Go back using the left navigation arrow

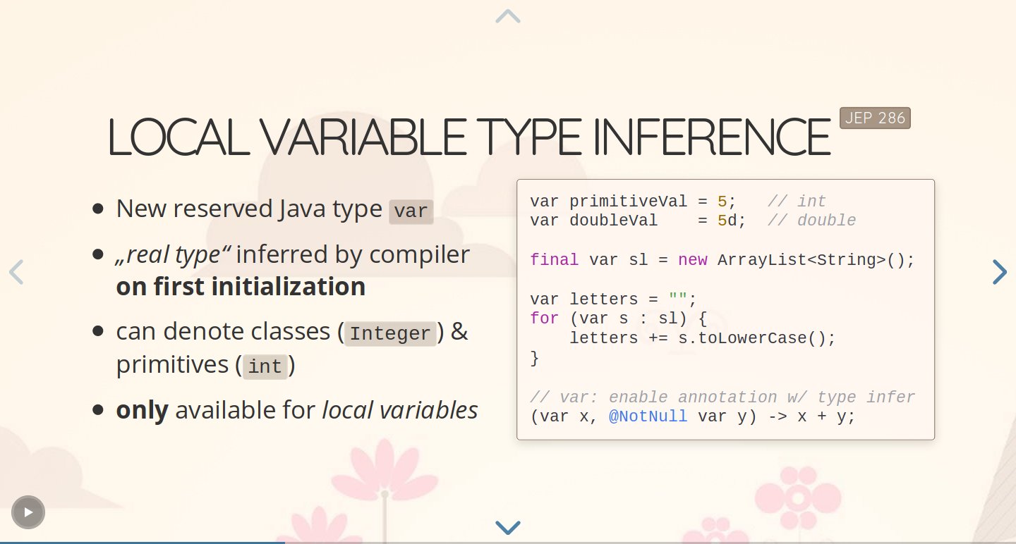coord(16,272)
